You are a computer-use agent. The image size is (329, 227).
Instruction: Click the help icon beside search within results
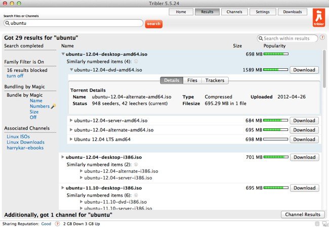322,38
